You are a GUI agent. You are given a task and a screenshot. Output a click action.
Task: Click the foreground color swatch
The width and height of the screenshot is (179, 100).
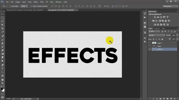click(x=2, y=89)
